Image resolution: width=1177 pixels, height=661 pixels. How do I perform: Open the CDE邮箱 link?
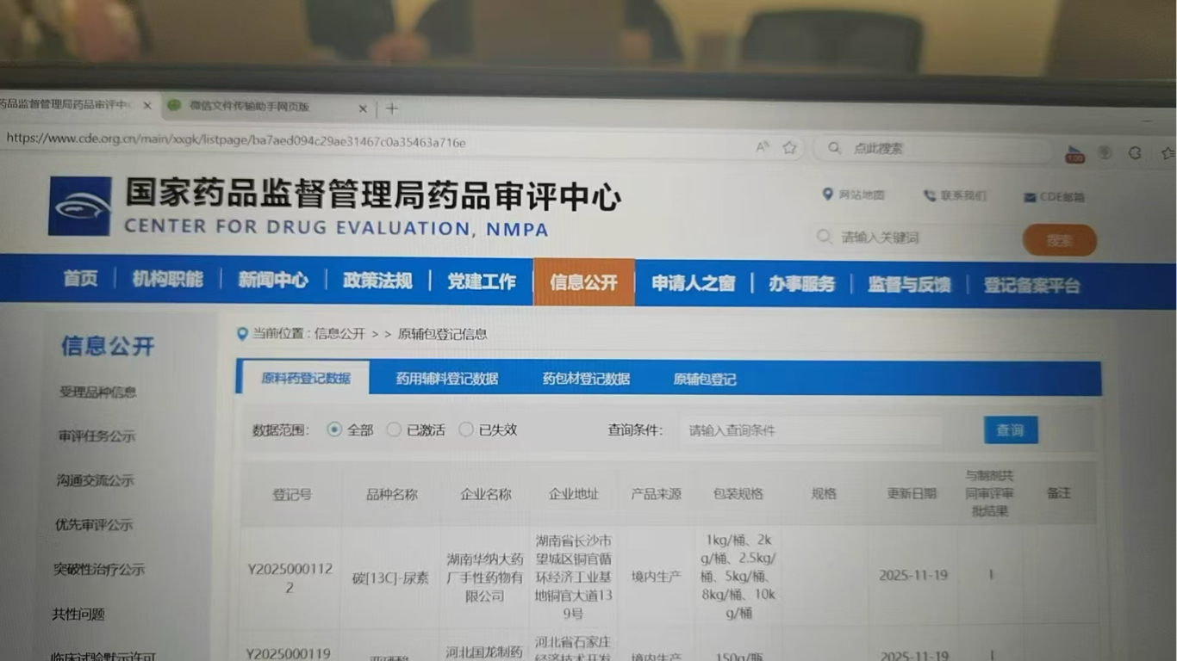1062,197
